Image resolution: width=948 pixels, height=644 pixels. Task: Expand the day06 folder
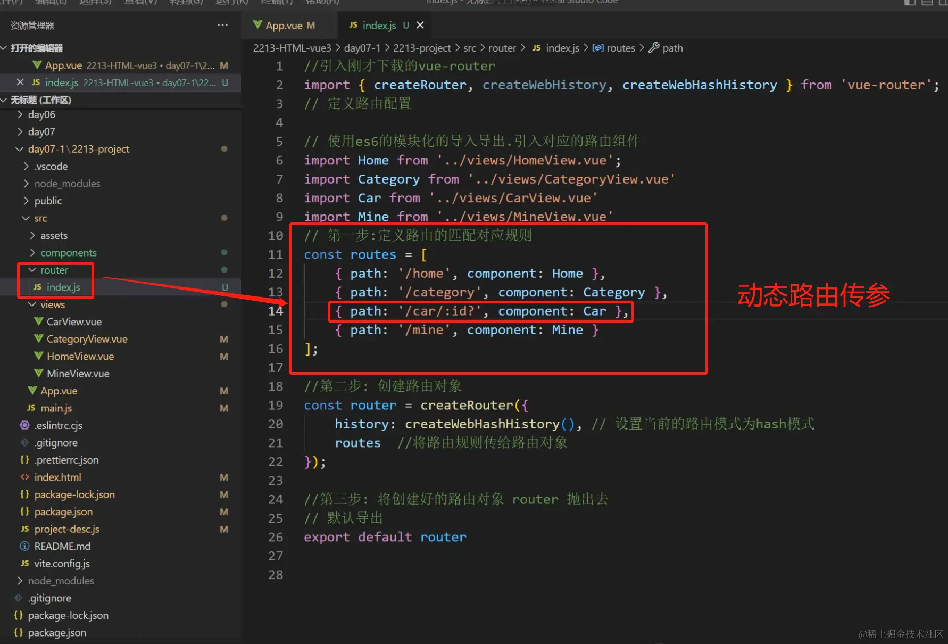tap(20, 114)
